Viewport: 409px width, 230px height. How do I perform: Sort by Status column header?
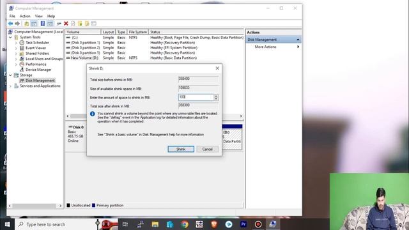click(x=196, y=32)
